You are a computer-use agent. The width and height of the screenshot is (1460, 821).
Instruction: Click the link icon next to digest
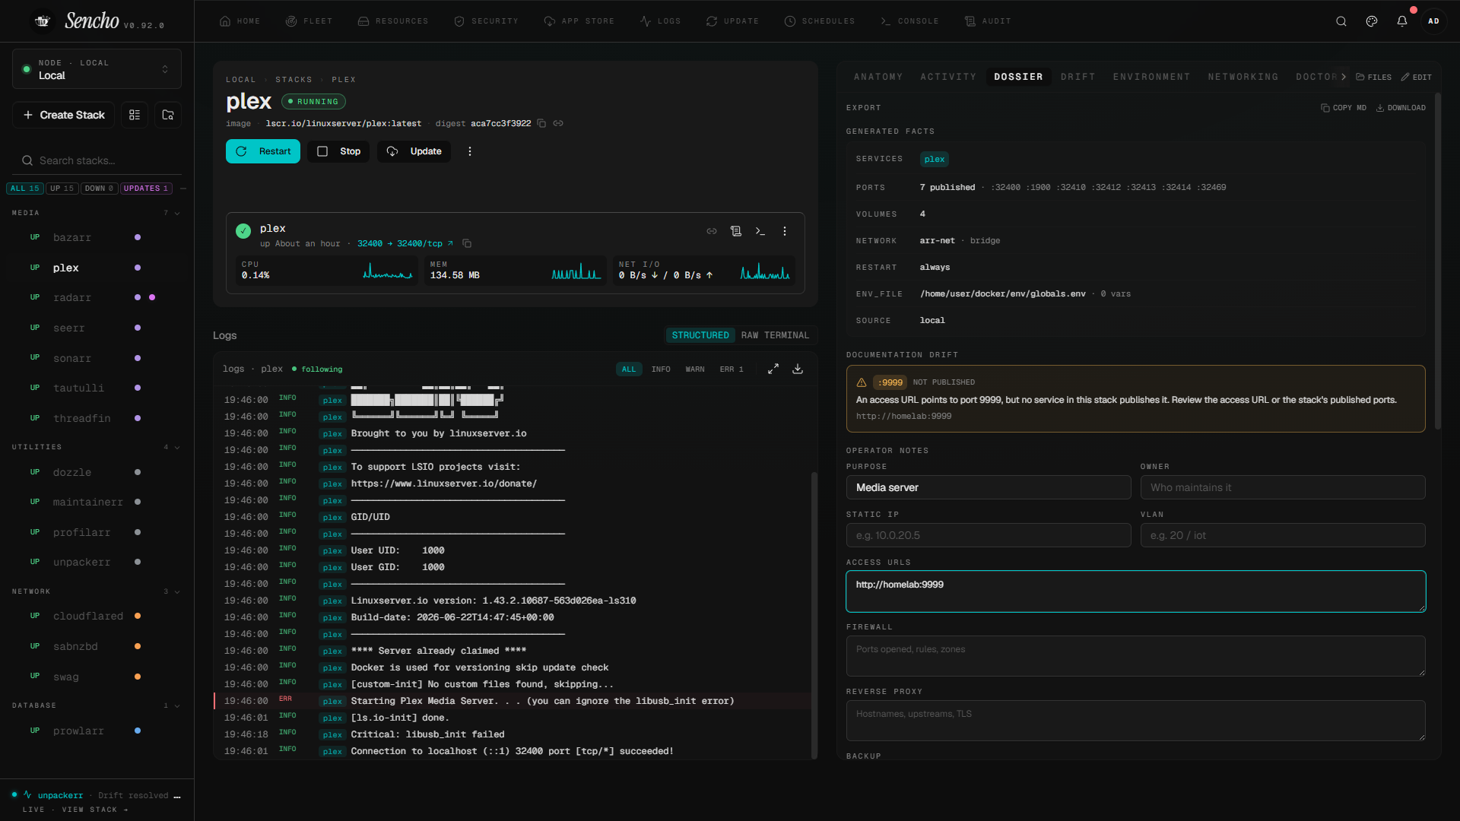[x=558, y=123]
